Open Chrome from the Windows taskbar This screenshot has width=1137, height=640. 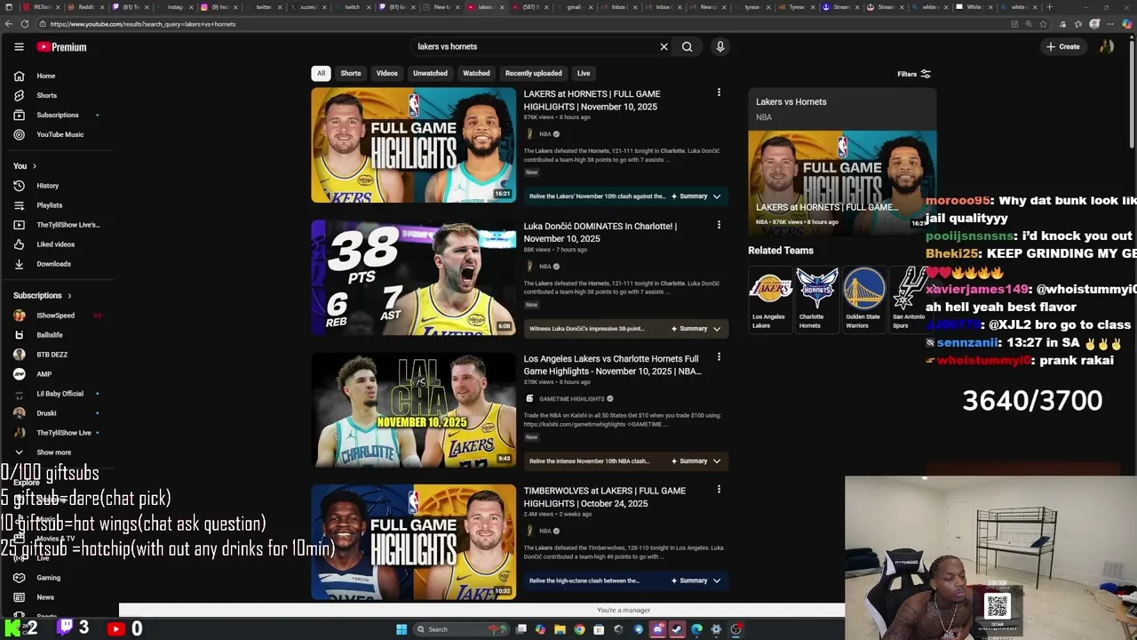pyautogui.click(x=579, y=629)
